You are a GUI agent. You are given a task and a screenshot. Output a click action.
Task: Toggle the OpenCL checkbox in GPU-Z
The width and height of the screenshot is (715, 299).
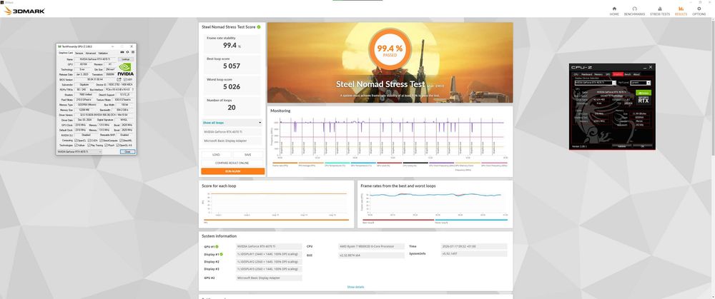(x=77, y=141)
